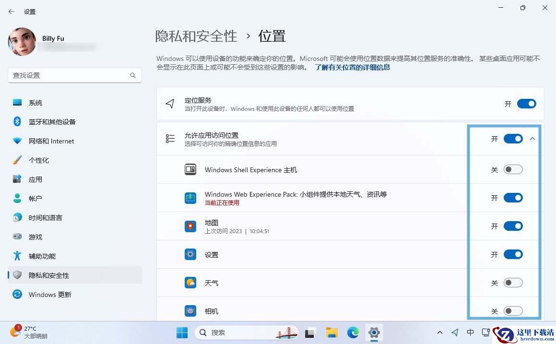Open 应用 settings
Screen dimensions: 556x344
(74, 179)
